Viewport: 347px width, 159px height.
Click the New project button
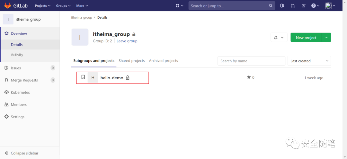(x=306, y=37)
